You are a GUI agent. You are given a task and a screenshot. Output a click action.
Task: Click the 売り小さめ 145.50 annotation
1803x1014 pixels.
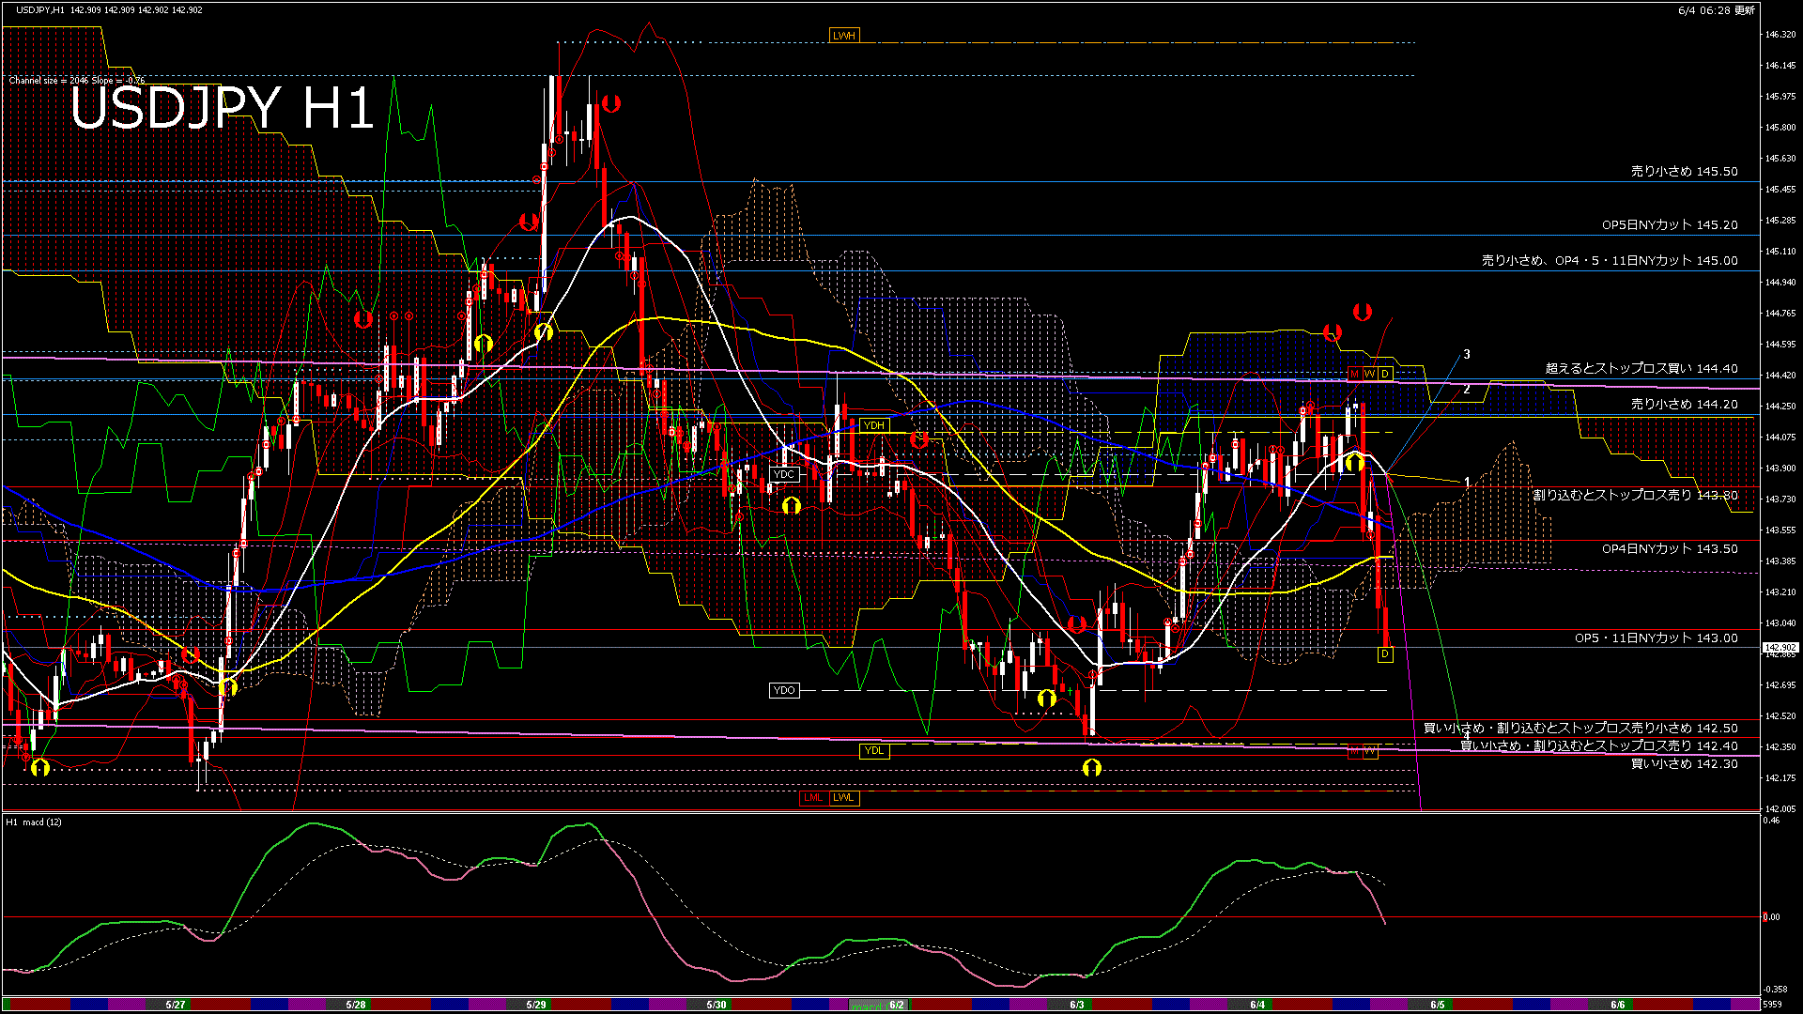click(1685, 172)
